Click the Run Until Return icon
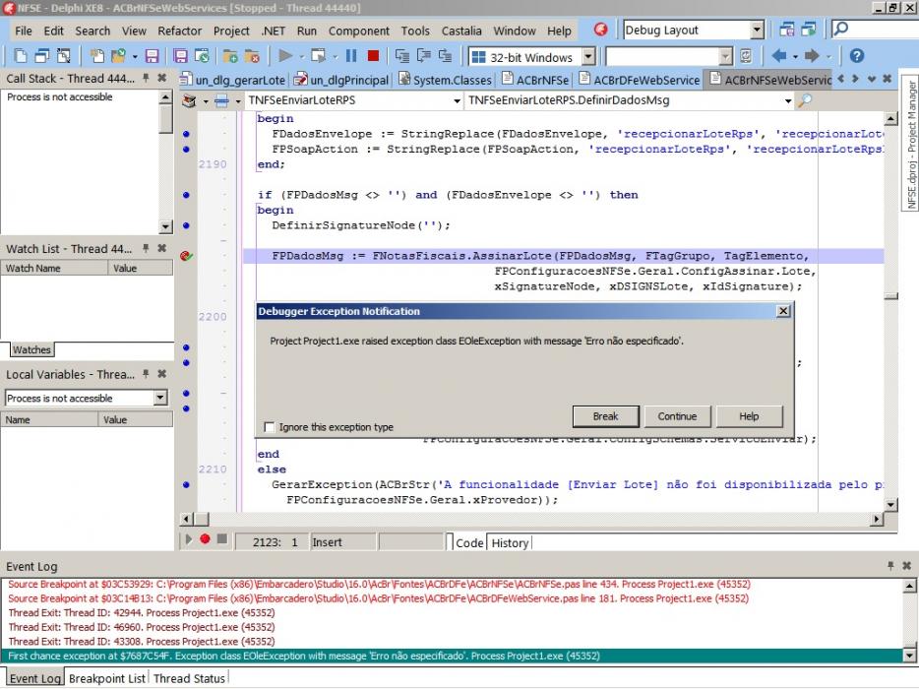This screenshot has height=689, width=919. (x=446, y=56)
